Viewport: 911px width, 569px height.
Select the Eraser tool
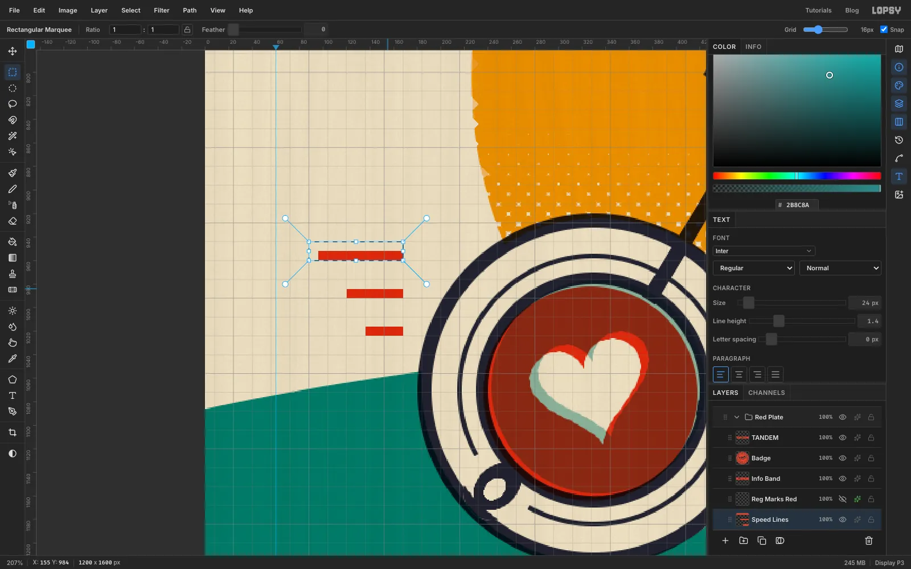tap(13, 221)
